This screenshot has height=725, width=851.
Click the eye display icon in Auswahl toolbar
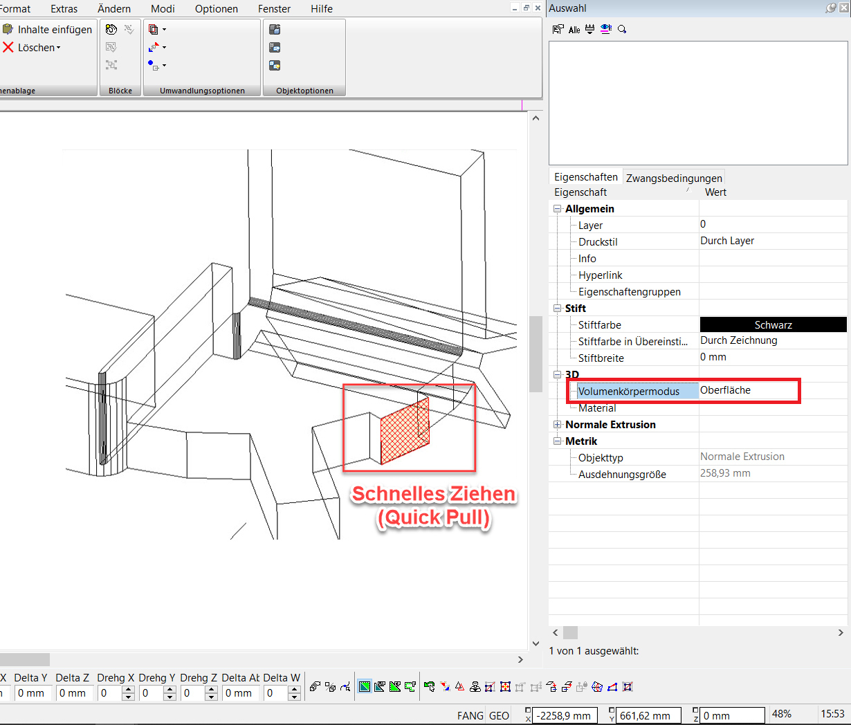606,29
